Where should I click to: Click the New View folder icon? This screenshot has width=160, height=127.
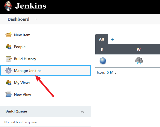9,94
